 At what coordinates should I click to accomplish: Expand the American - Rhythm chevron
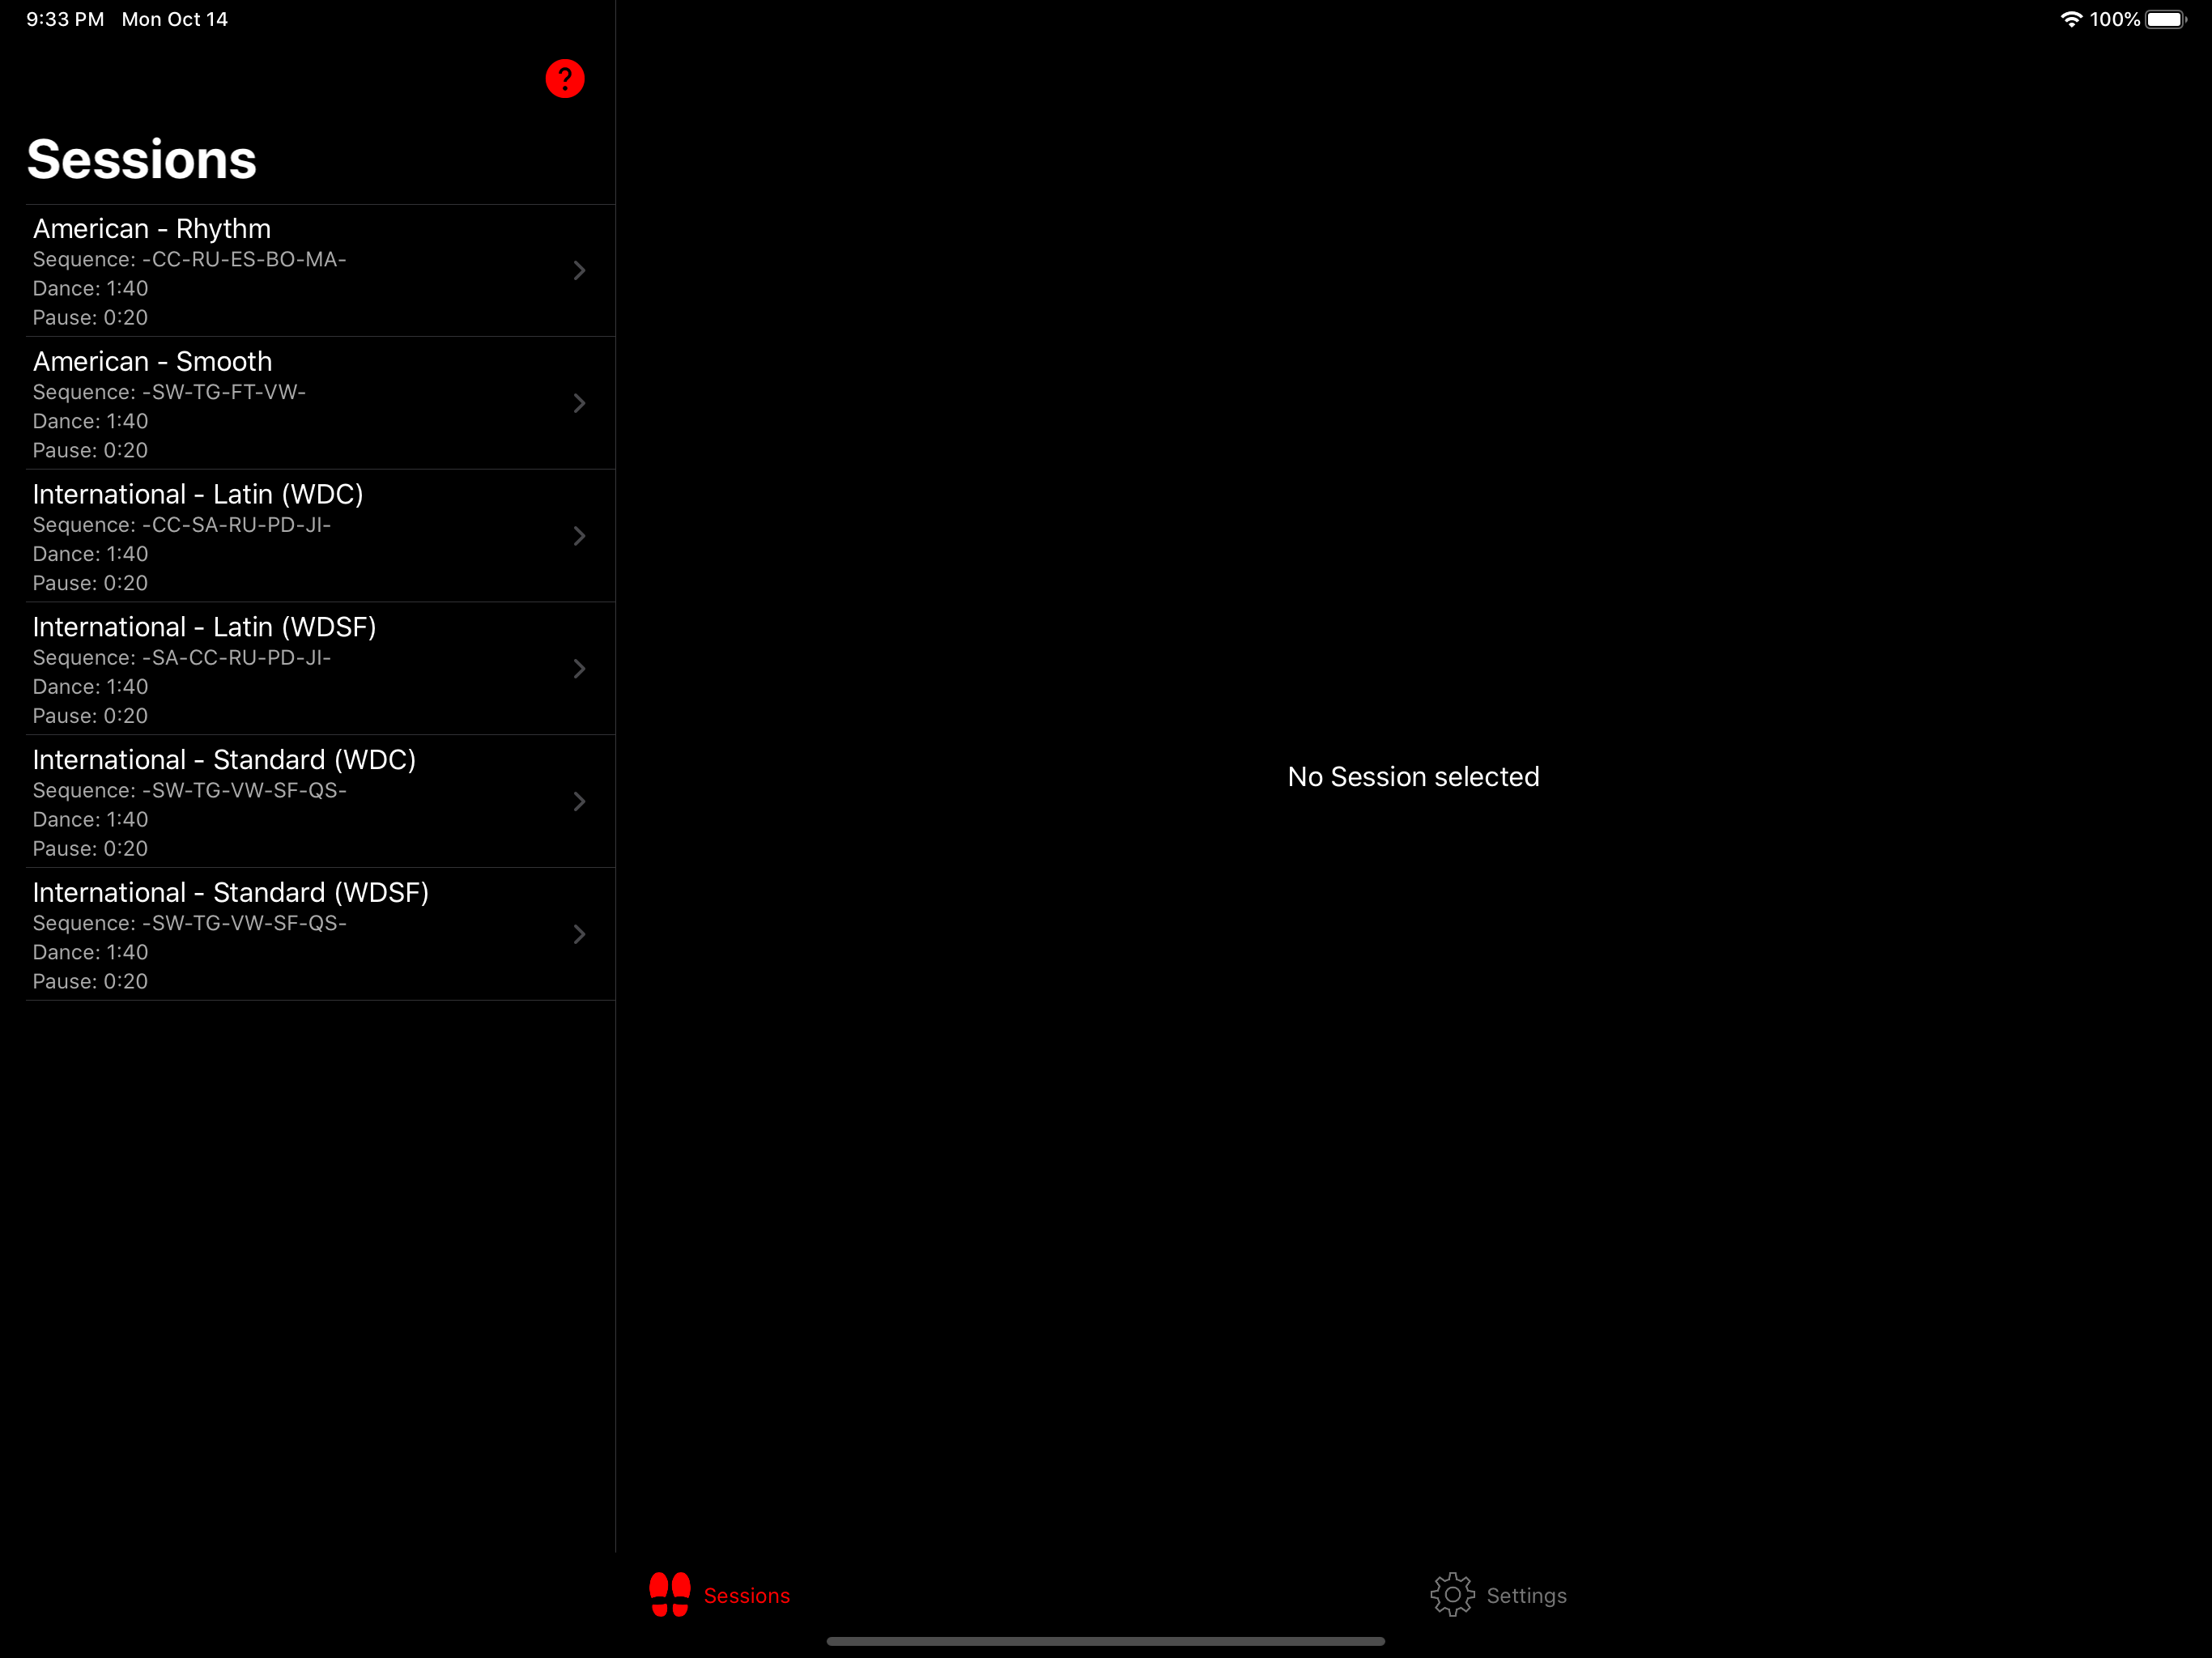coord(579,271)
